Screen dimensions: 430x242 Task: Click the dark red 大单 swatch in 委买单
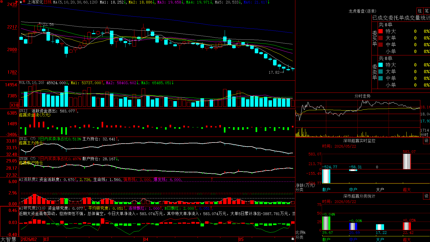(x=381, y=38)
